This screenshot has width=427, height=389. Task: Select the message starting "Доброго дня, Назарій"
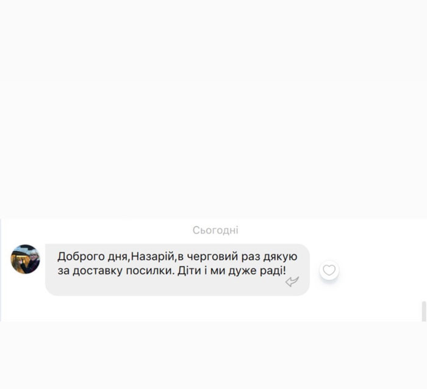tap(178, 269)
